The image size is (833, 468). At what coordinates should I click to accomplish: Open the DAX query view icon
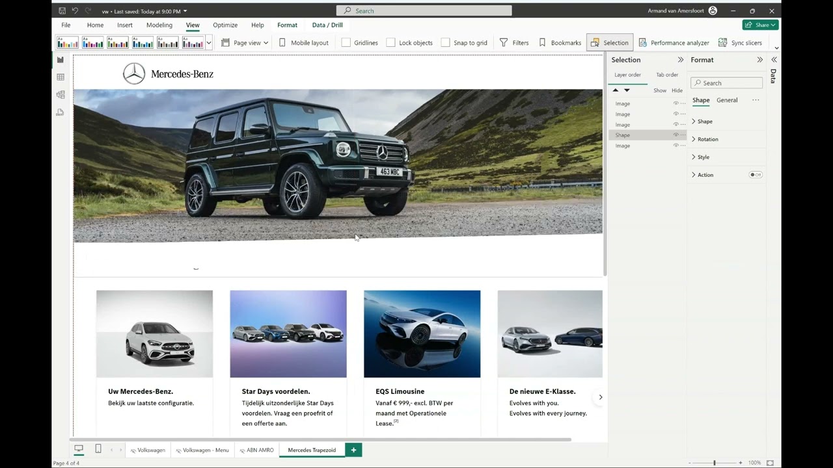point(61,112)
